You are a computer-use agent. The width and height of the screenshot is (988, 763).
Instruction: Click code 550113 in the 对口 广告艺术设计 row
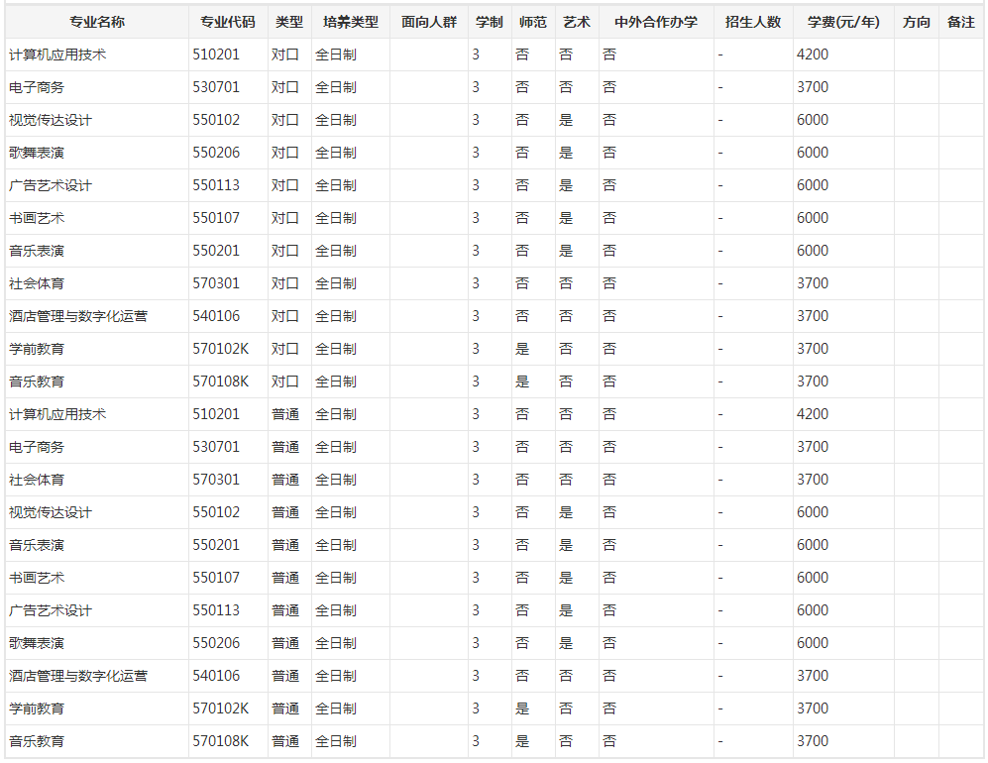216,185
